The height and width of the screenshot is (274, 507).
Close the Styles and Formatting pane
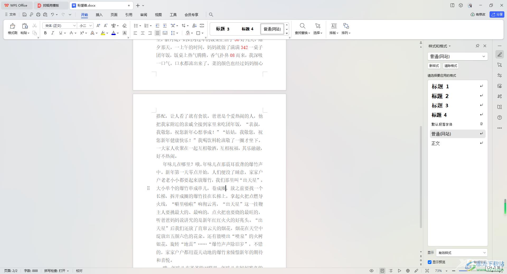pyautogui.click(x=485, y=46)
